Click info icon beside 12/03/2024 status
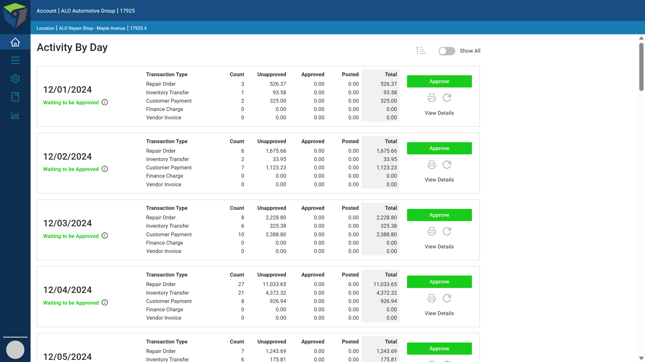The height and width of the screenshot is (362, 645). (105, 236)
